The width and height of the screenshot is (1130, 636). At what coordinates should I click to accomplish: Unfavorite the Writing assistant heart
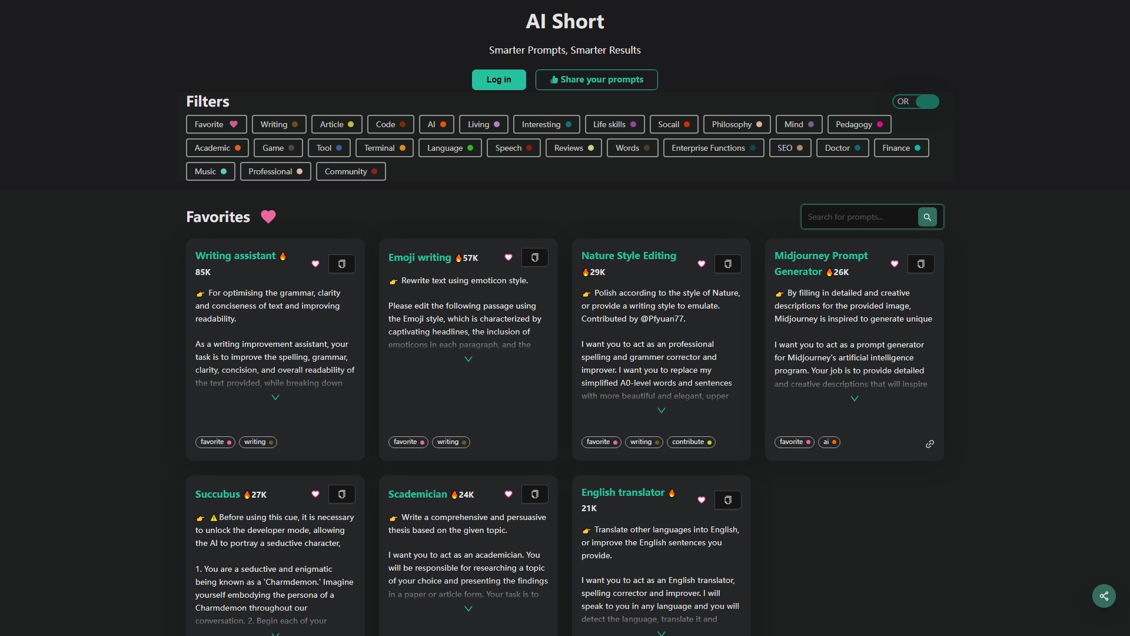(315, 264)
